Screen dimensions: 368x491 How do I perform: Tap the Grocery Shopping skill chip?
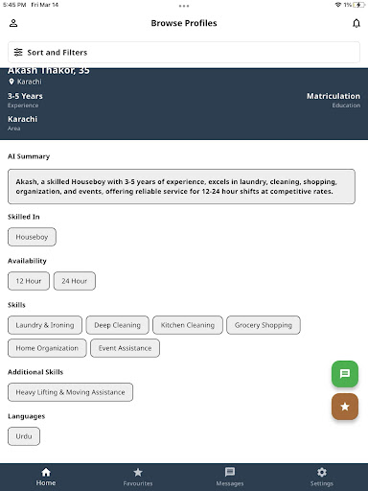[264, 325]
